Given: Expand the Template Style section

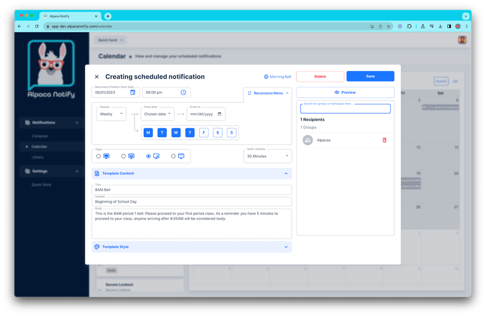Looking at the screenshot, I should click(286, 247).
